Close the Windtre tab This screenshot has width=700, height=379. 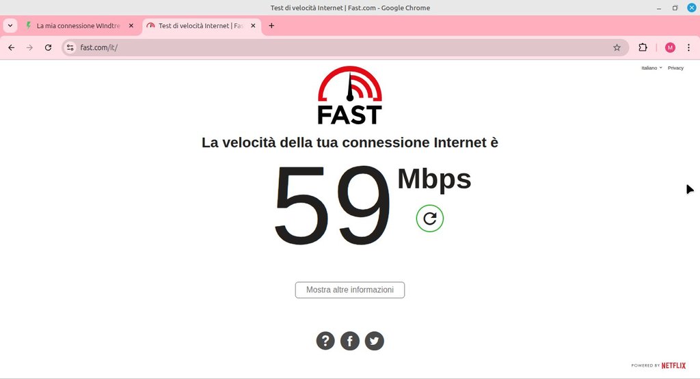tap(131, 26)
